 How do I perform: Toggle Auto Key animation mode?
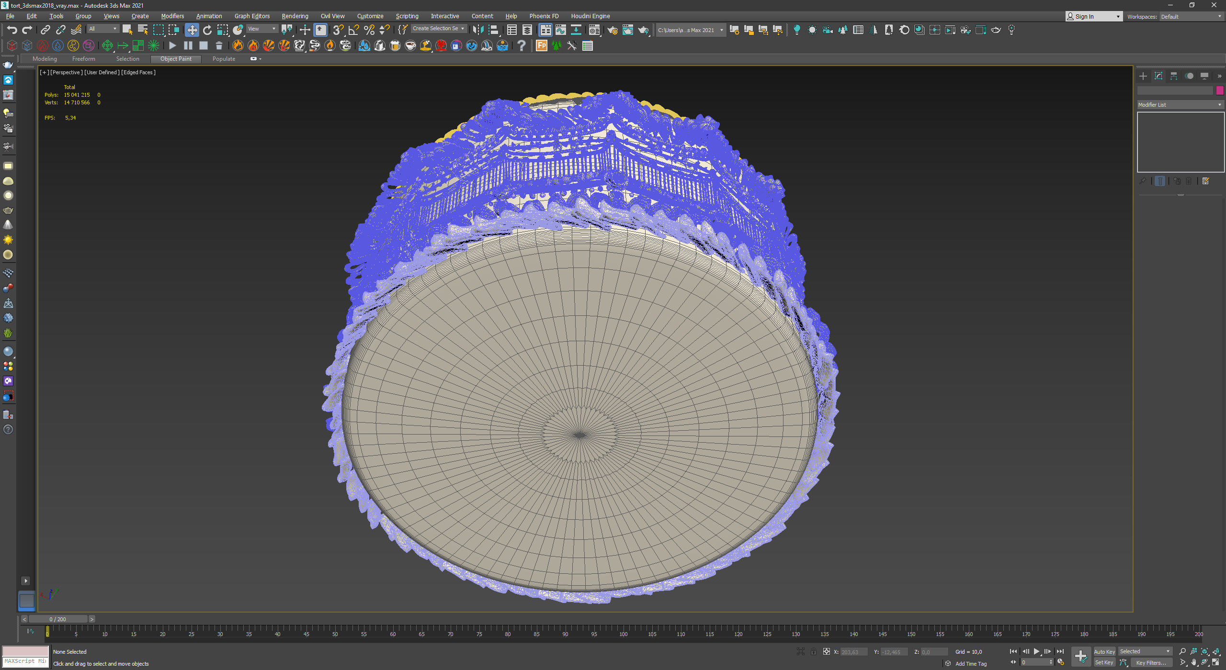coord(1104,651)
